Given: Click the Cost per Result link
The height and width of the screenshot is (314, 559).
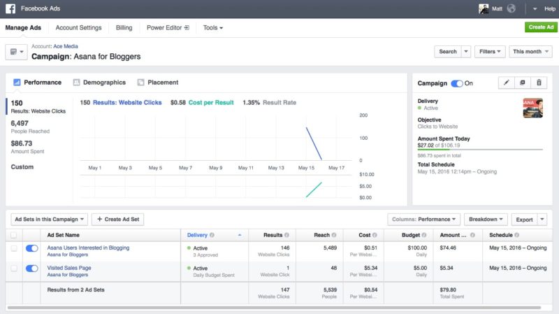Looking at the screenshot, I should pos(211,102).
